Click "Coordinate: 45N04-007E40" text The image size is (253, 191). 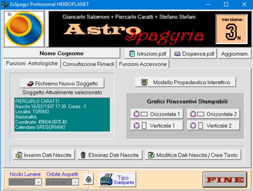41,122
